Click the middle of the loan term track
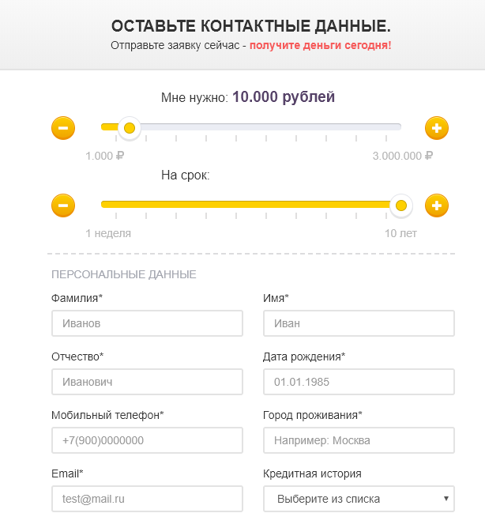 pyautogui.click(x=251, y=206)
